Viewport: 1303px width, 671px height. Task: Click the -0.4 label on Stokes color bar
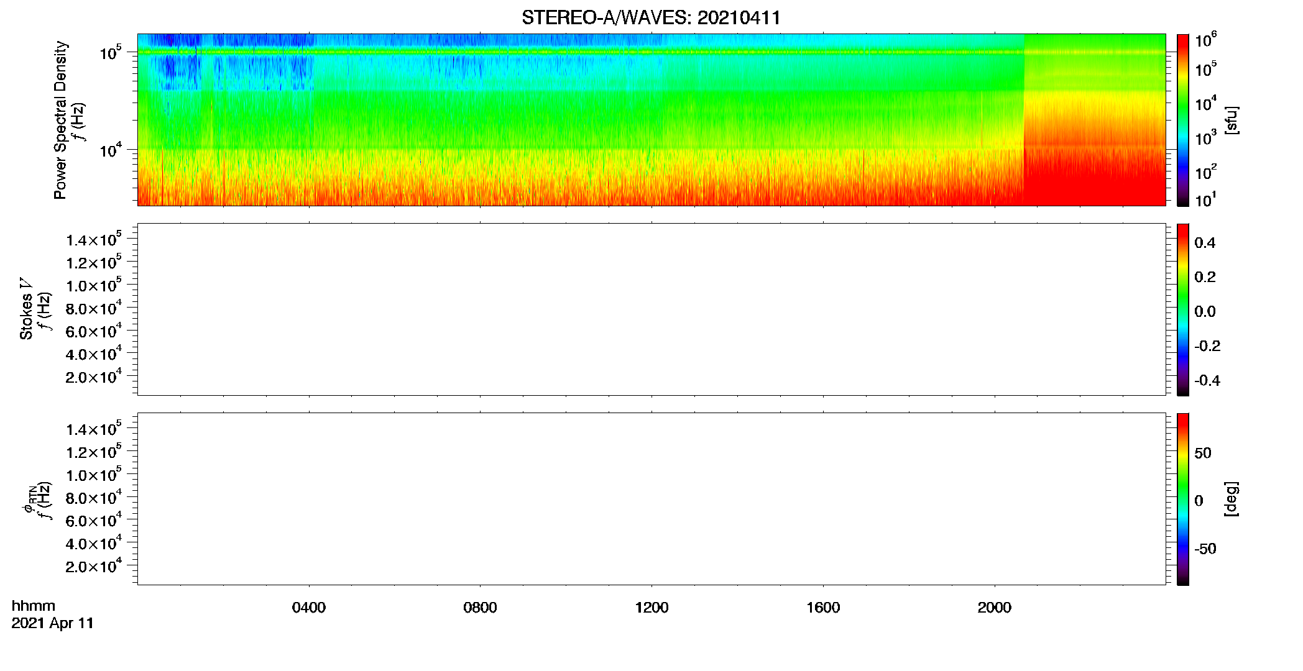pyautogui.click(x=1207, y=380)
